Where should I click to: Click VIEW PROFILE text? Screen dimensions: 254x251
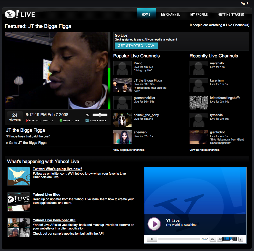pyautogui.click(x=98, y=121)
